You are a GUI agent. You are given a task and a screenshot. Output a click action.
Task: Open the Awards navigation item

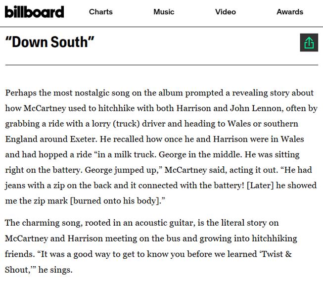[x=290, y=12]
